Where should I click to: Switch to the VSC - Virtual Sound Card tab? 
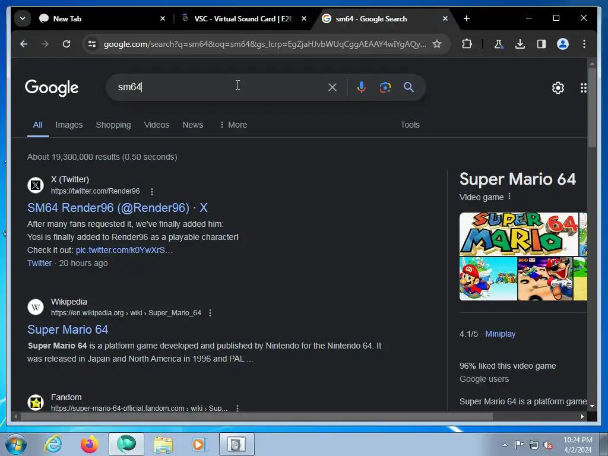[243, 18]
